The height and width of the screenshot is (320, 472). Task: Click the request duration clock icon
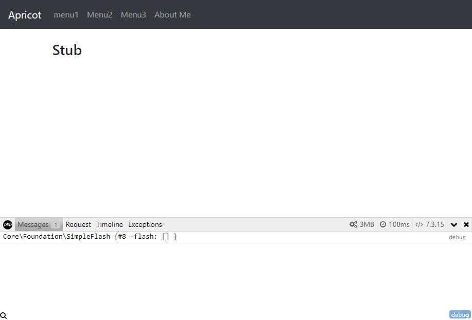(383, 225)
